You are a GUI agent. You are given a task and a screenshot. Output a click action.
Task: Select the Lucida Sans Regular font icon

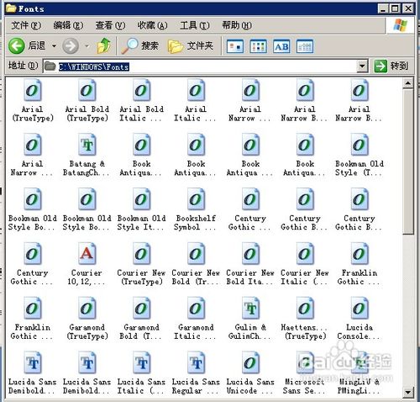point(196,363)
